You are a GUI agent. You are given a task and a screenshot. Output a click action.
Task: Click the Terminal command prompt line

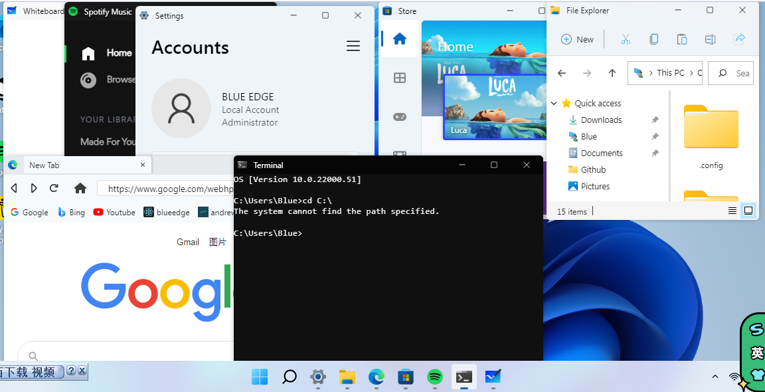click(268, 233)
